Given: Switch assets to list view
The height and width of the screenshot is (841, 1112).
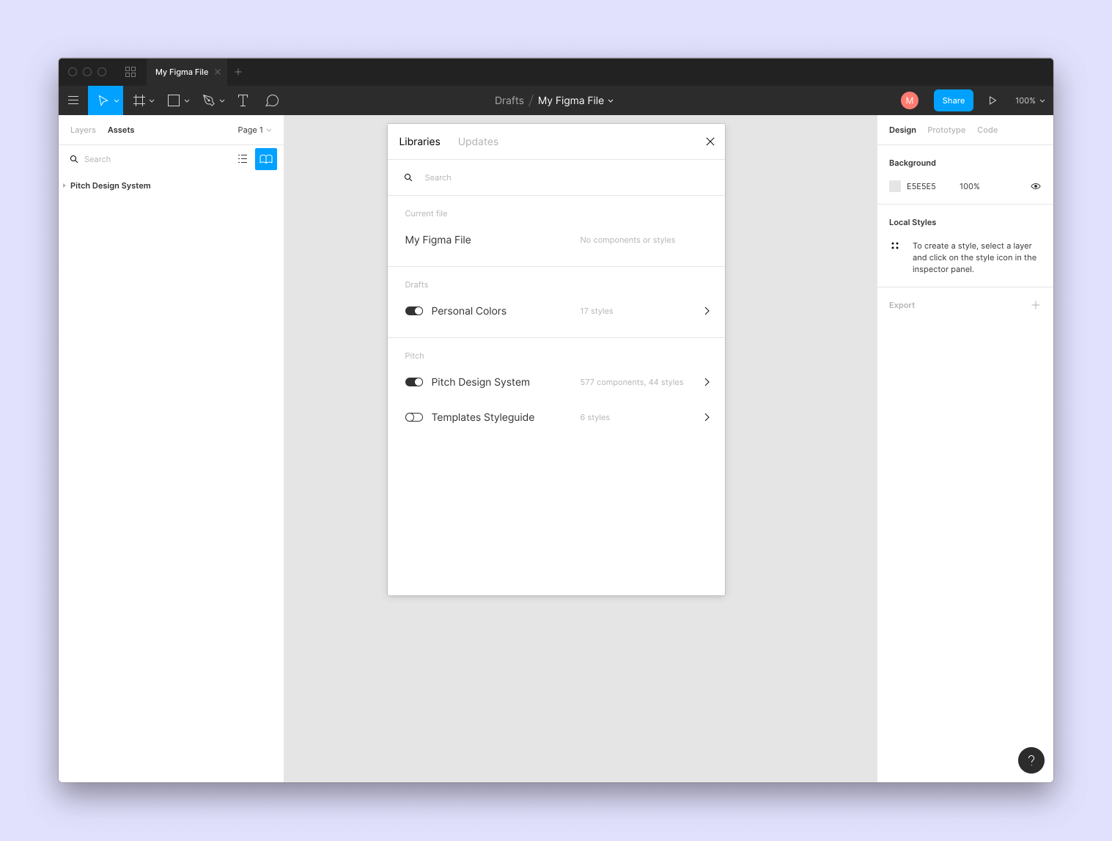Looking at the screenshot, I should click(243, 159).
